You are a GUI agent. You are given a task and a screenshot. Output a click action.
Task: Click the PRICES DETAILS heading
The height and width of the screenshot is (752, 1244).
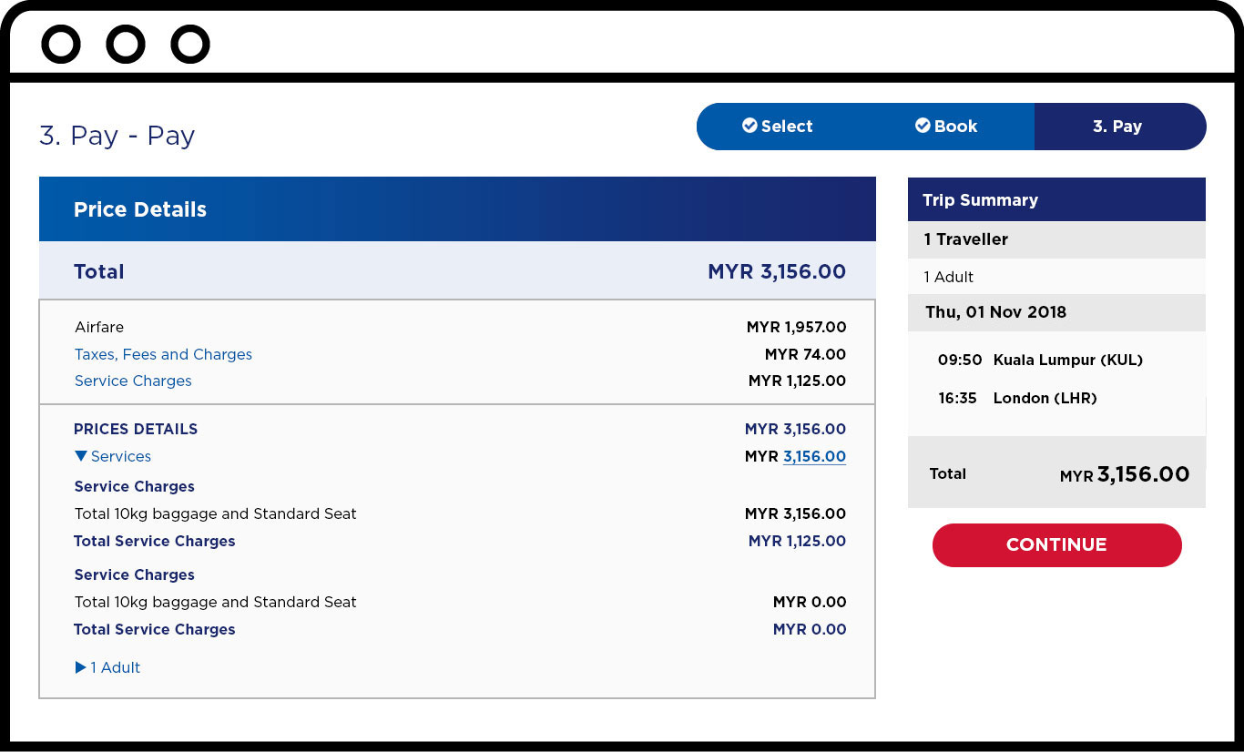136,429
